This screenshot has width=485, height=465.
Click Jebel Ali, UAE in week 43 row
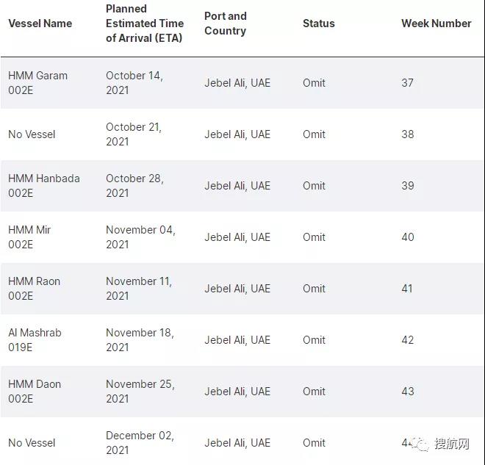point(237,392)
